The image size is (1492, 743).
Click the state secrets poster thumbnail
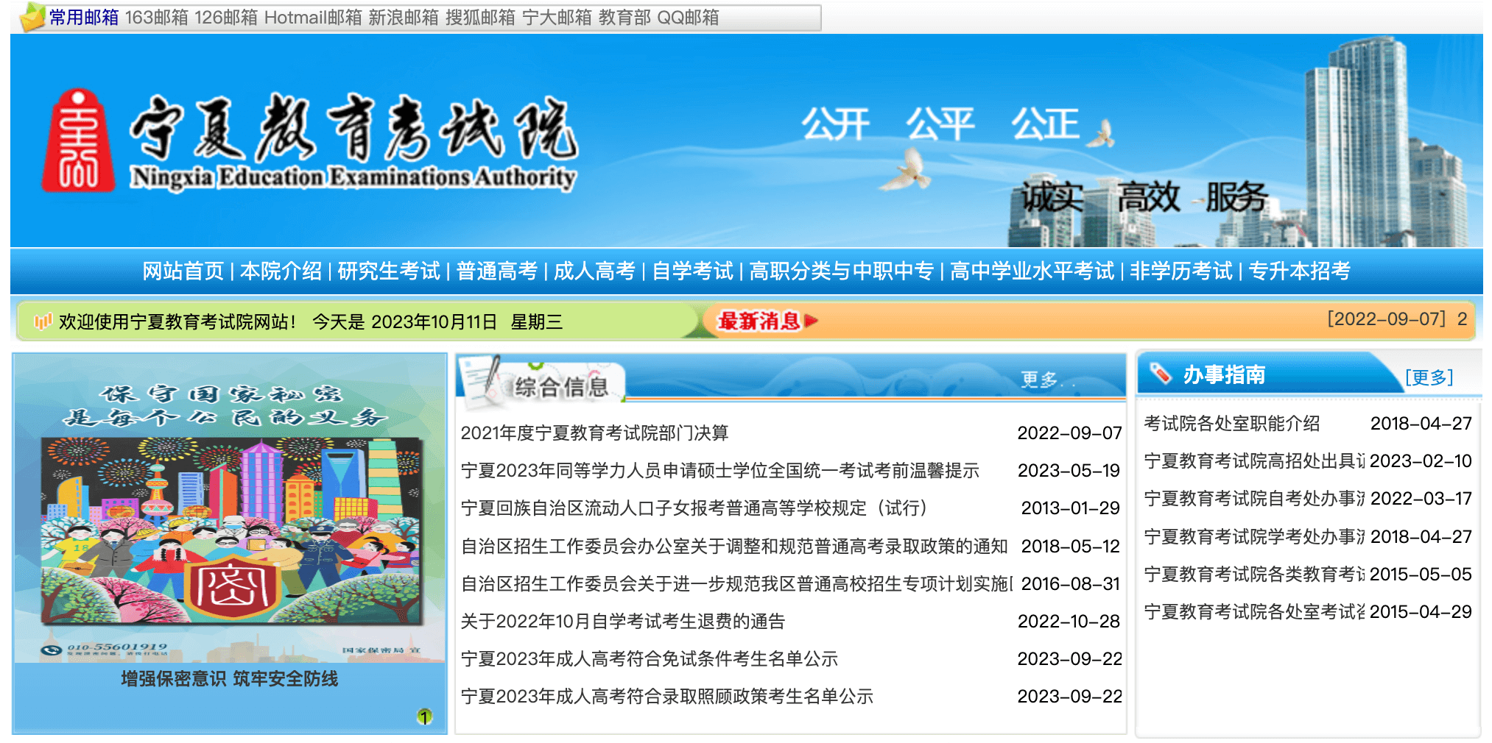230,508
